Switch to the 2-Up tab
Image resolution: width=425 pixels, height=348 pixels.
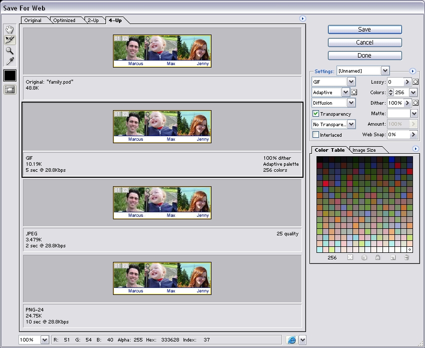[x=93, y=21]
